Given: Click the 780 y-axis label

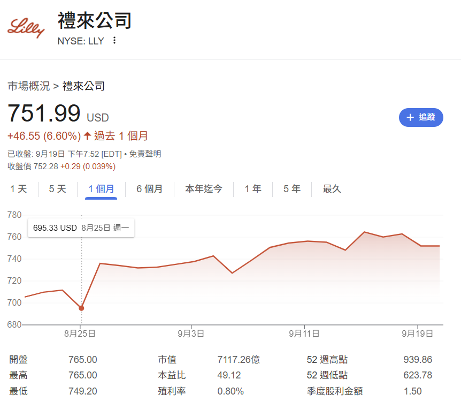Looking at the screenshot, I should point(14,215).
